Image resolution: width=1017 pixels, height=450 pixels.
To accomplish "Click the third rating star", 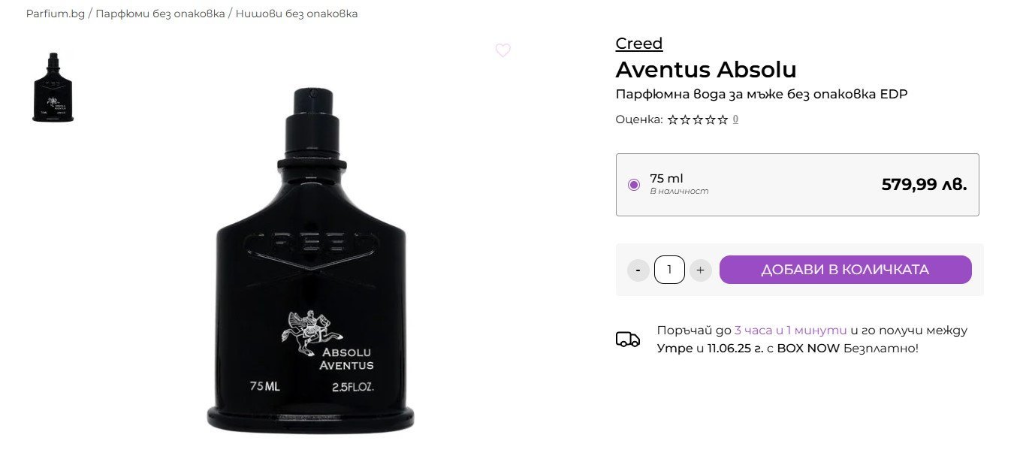I will 698,119.
